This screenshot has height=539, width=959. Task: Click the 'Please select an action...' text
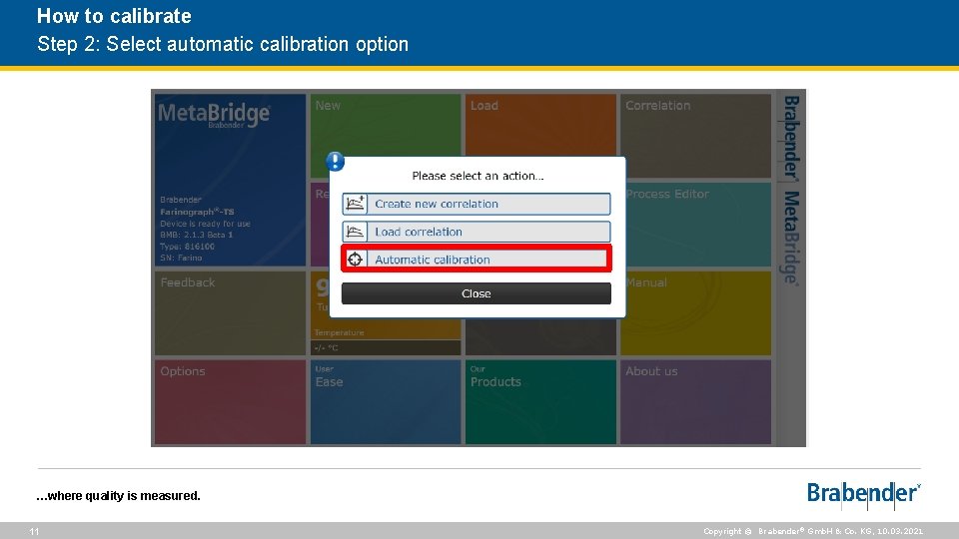coord(478,176)
